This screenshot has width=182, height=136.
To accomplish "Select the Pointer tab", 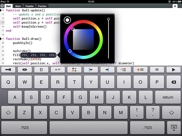I will [x=42, y=6].
